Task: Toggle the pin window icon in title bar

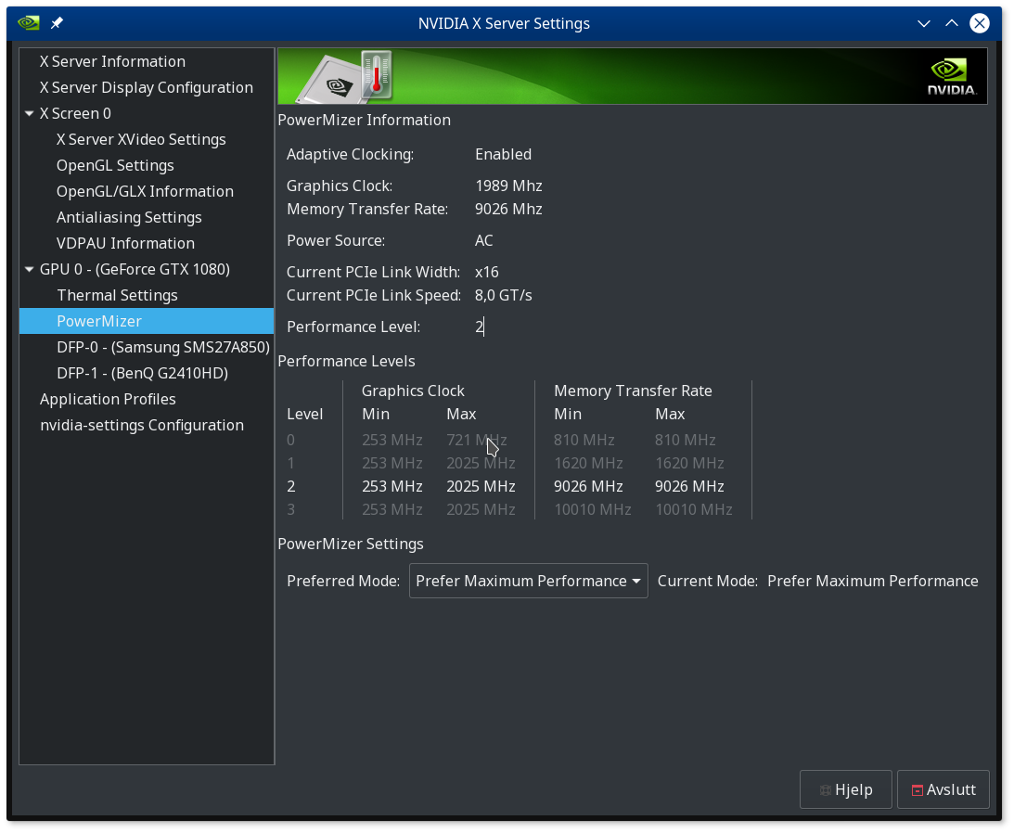Action: pos(57,23)
